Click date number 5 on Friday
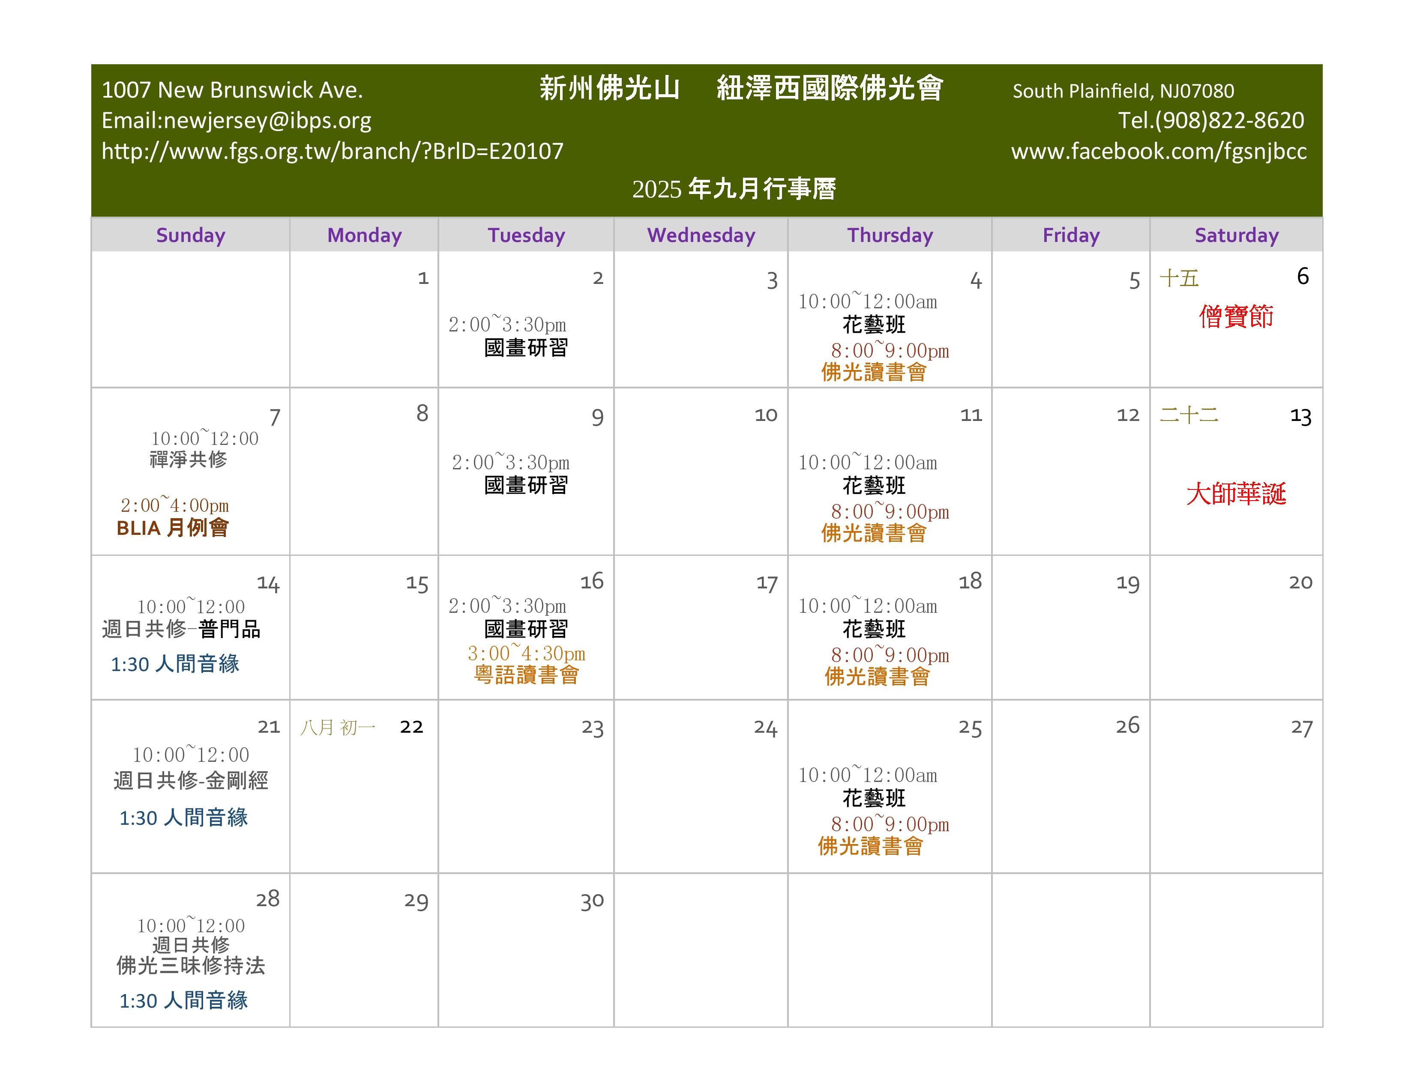This screenshot has height=1092, width=1414. 1134,281
